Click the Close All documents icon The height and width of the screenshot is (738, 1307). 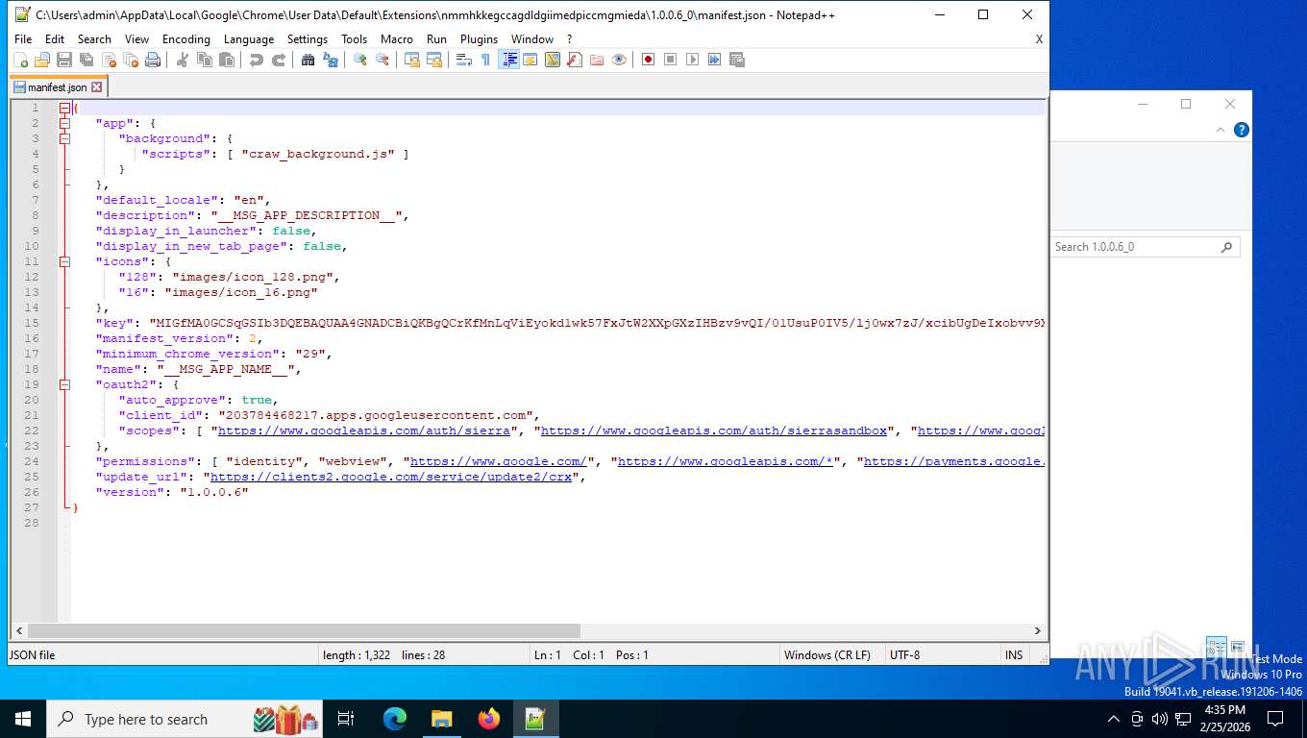pyautogui.click(x=131, y=60)
